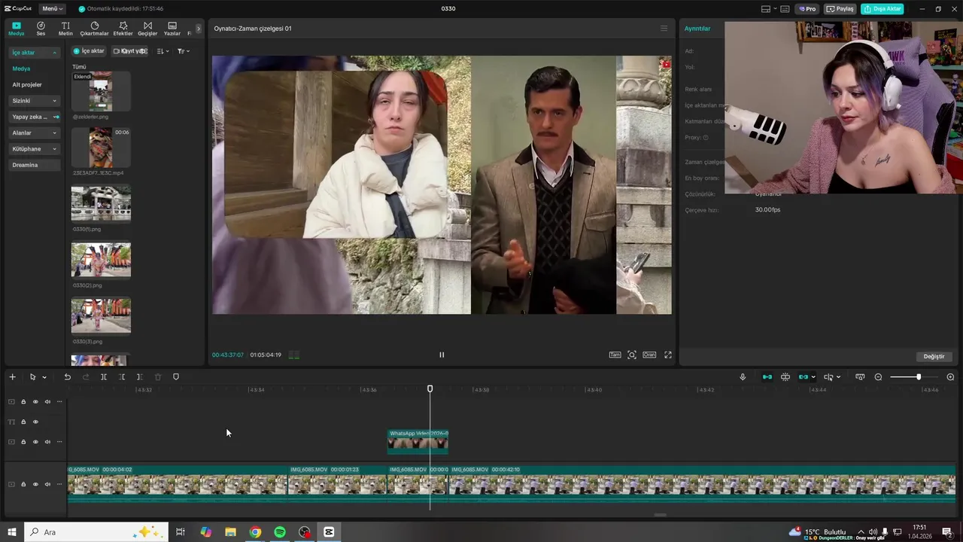Show more tabs with the right arrow
This screenshot has height=542, width=963.
pyautogui.click(x=199, y=29)
